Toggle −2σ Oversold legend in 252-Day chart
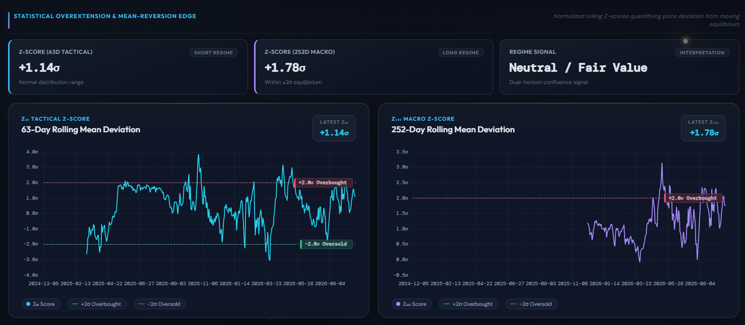Viewport: 745px width, 325px height. (531, 304)
